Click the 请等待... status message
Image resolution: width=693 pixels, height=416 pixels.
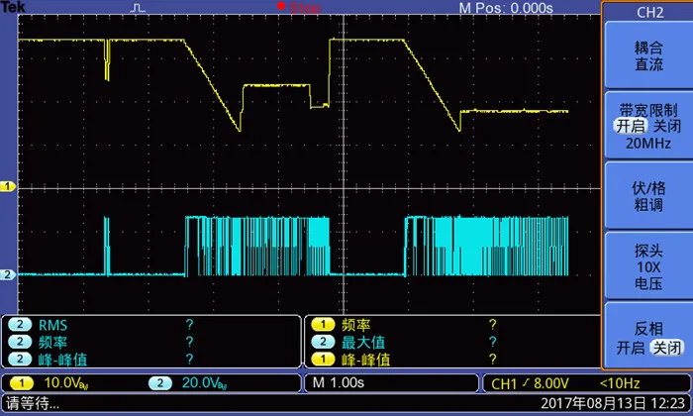33,403
